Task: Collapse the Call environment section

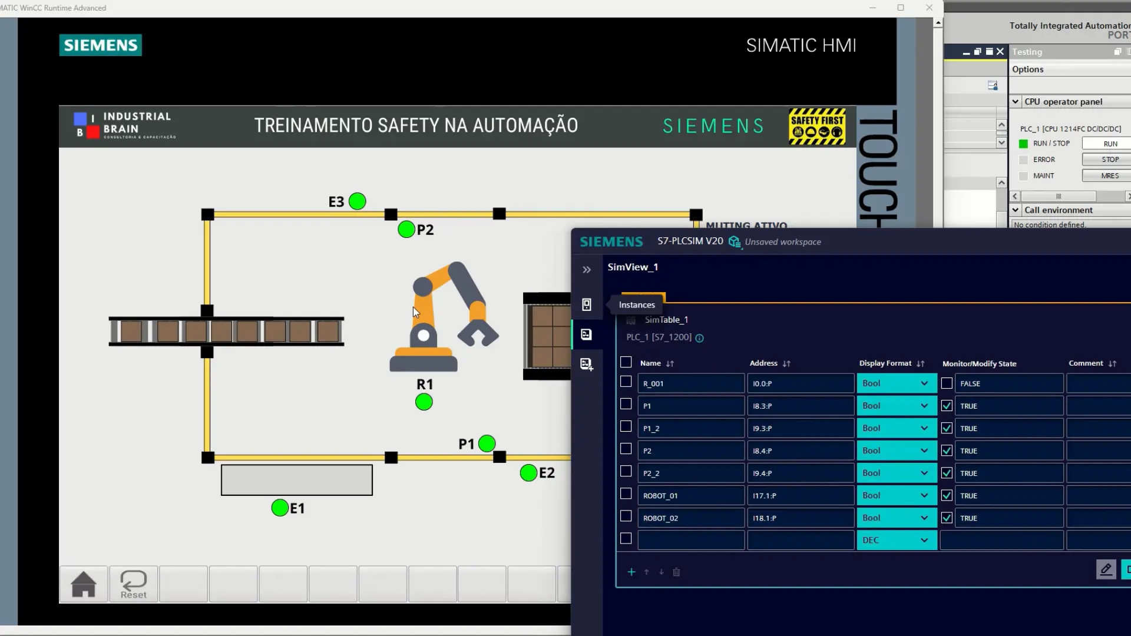Action: 1016,210
